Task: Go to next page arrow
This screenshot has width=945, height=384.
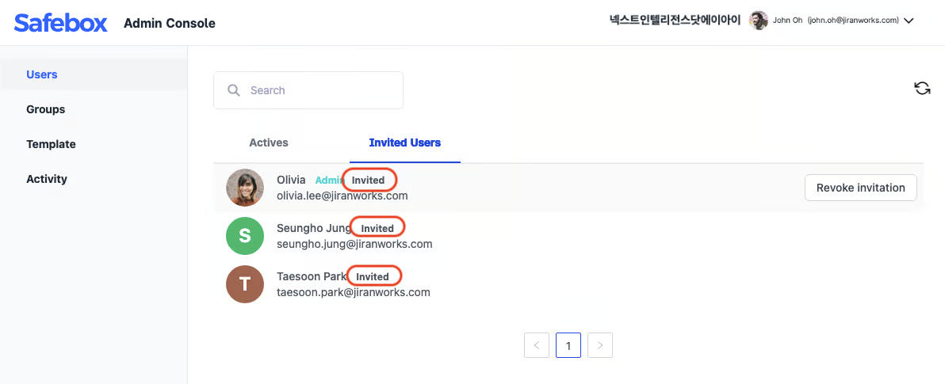Action: pyautogui.click(x=600, y=345)
